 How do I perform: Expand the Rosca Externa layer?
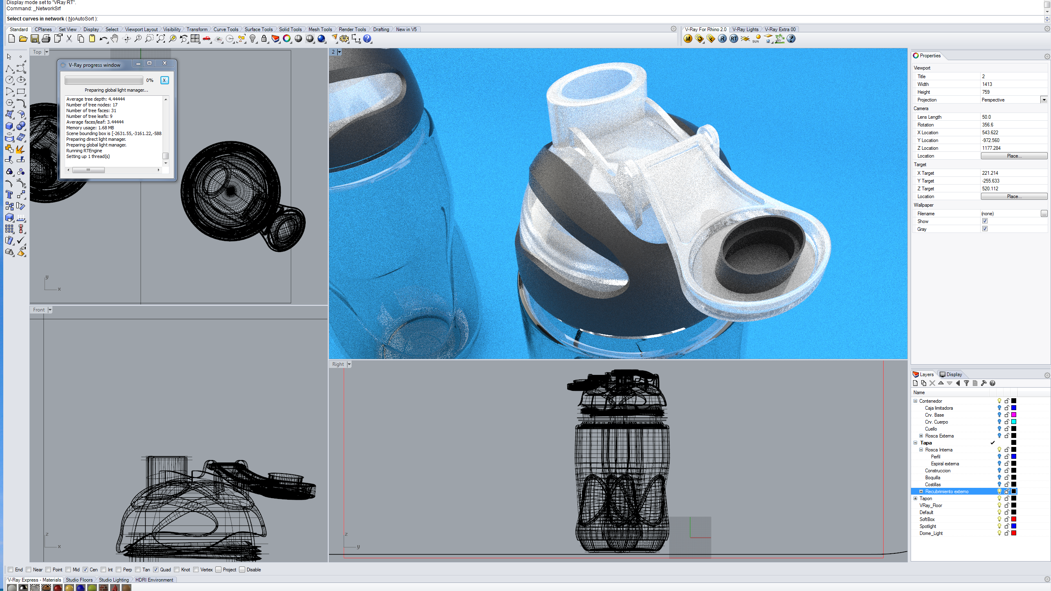click(921, 436)
